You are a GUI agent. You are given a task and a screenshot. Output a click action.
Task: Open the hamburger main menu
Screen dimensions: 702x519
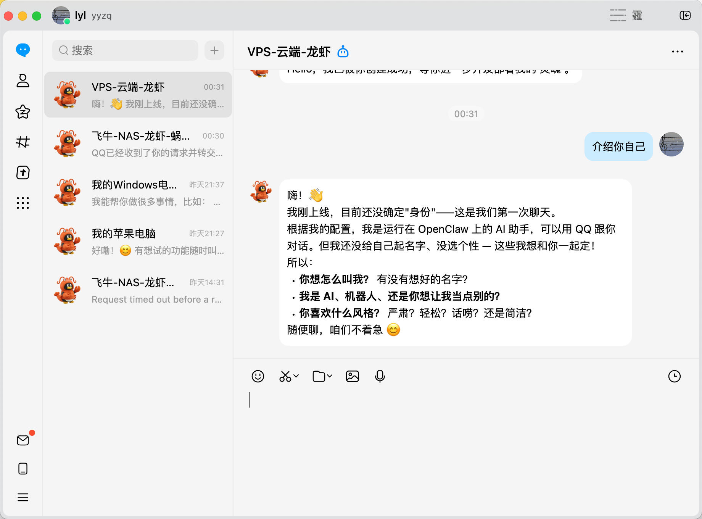coord(23,497)
